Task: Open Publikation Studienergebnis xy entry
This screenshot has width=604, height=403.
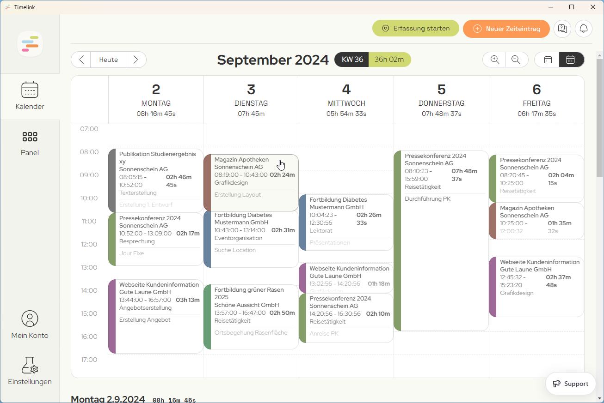Action: 156,180
